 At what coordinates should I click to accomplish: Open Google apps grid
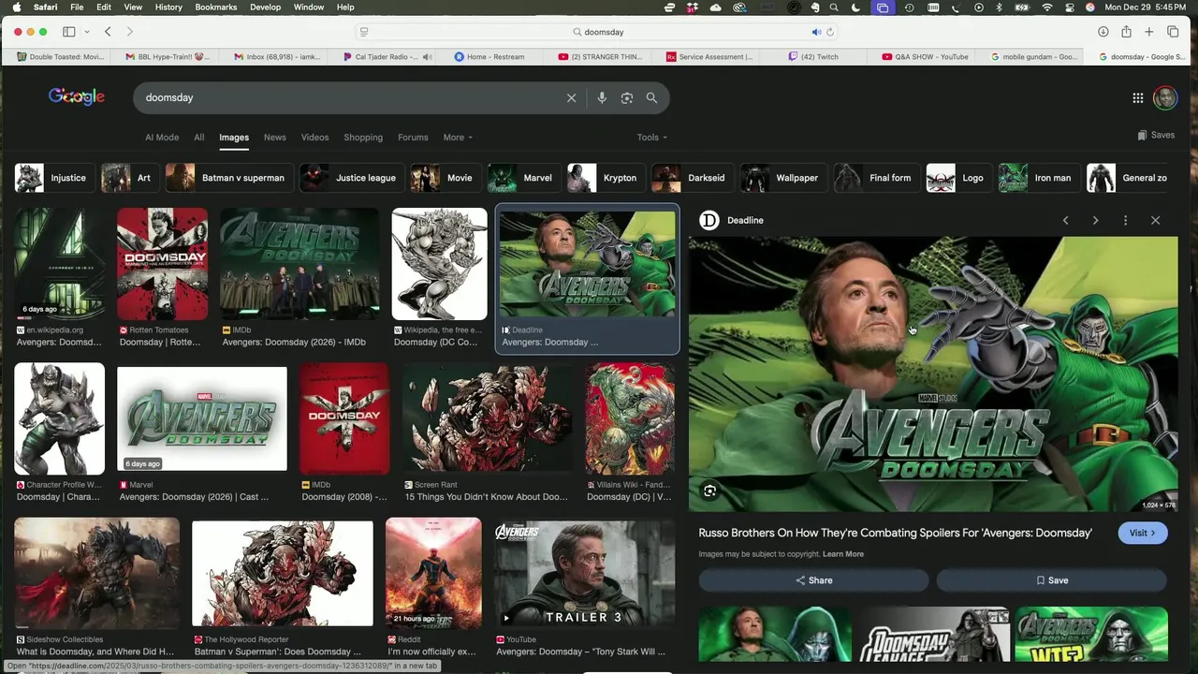(x=1138, y=97)
